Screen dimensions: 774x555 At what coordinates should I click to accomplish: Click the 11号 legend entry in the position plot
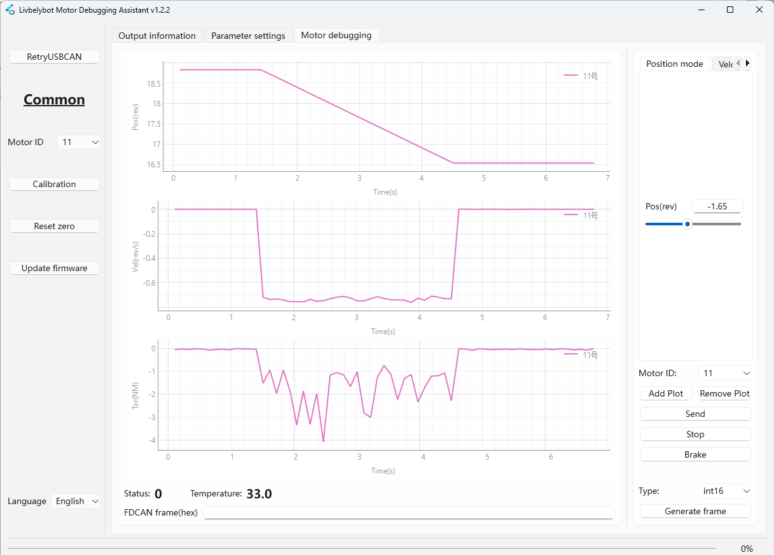(x=581, y=76)
